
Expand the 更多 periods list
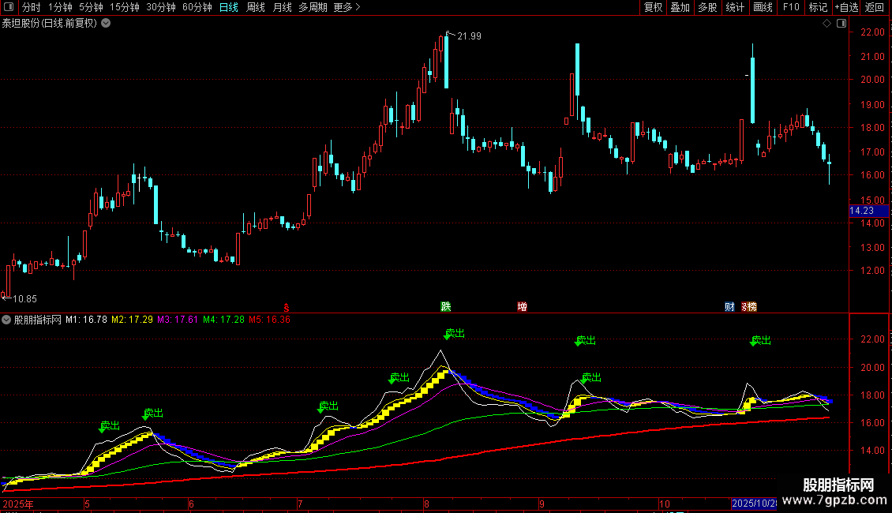pos(347,7)
